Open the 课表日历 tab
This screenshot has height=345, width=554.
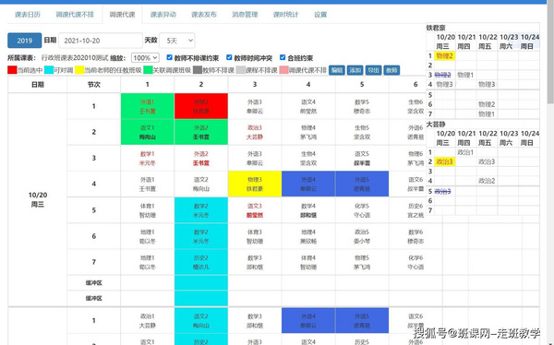pyautogui.click(x=28, y=15)
